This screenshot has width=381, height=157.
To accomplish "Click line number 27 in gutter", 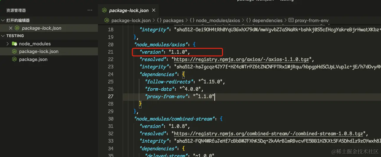I will coord(110,96).
